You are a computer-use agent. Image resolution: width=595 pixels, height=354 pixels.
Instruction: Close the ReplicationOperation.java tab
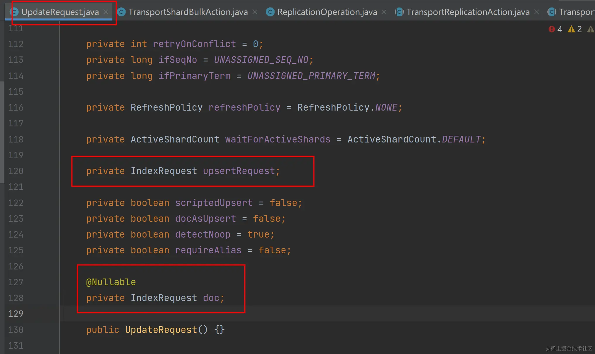[384, 12]
